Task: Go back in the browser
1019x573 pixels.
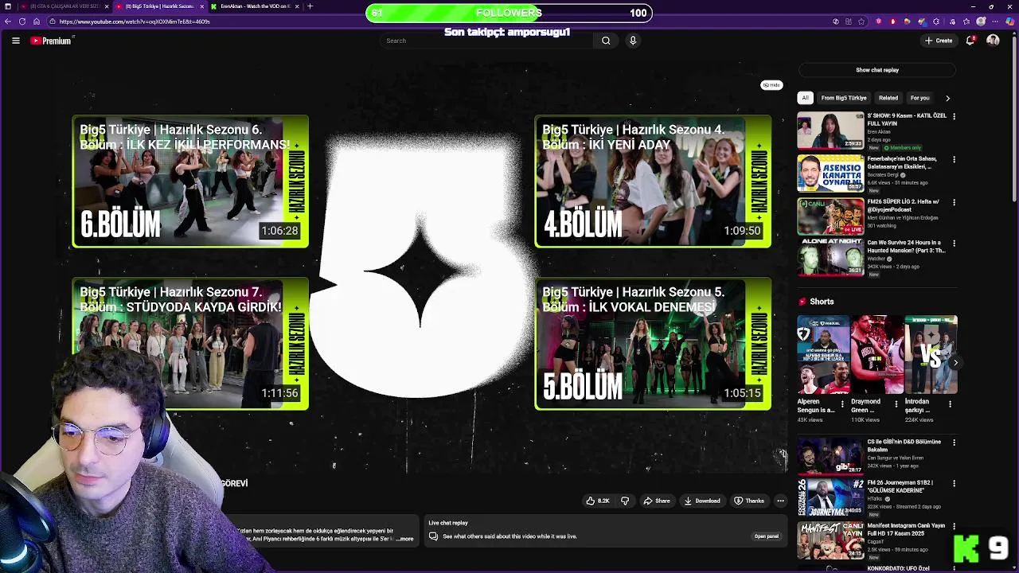Action: pos(8,21)
